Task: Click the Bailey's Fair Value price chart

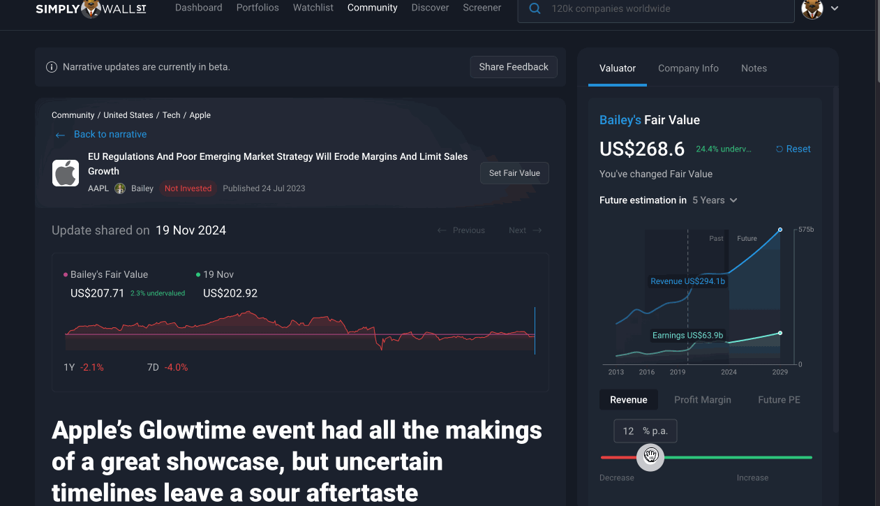Action: pos(300,331)
